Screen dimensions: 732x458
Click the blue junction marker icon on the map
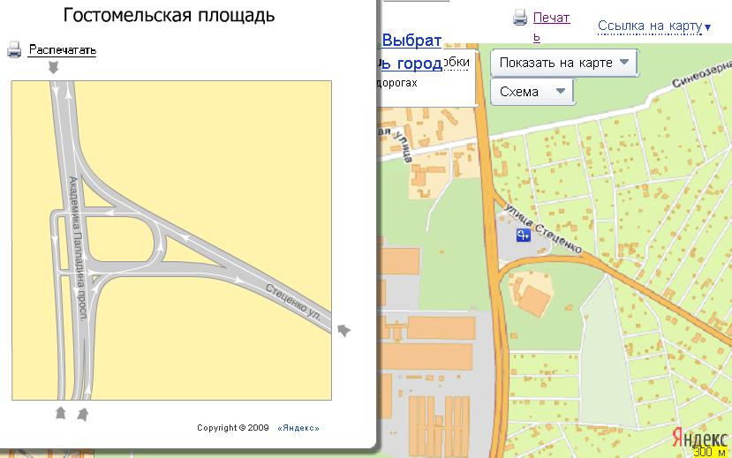523,234
